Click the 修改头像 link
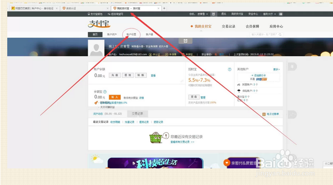Viewport: 333px width, 185px height. [x=164, y=46]
